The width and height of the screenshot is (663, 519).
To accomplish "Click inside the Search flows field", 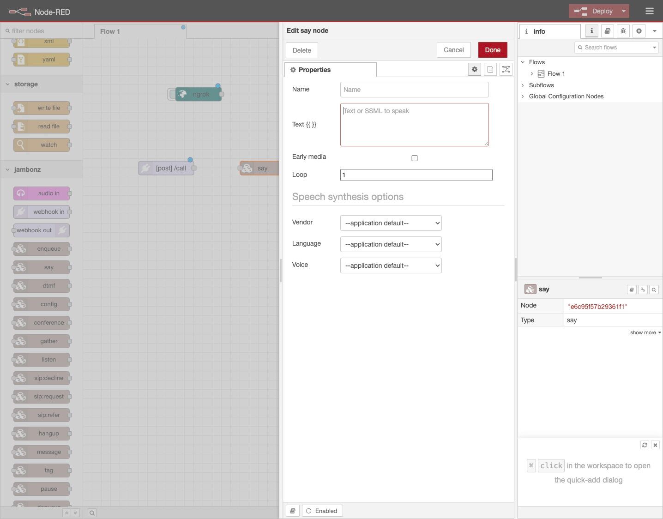I will pos(614,47).
